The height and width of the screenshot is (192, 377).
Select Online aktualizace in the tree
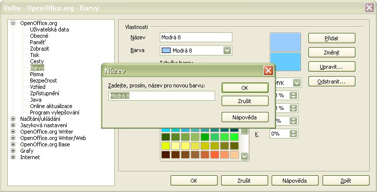51,106
